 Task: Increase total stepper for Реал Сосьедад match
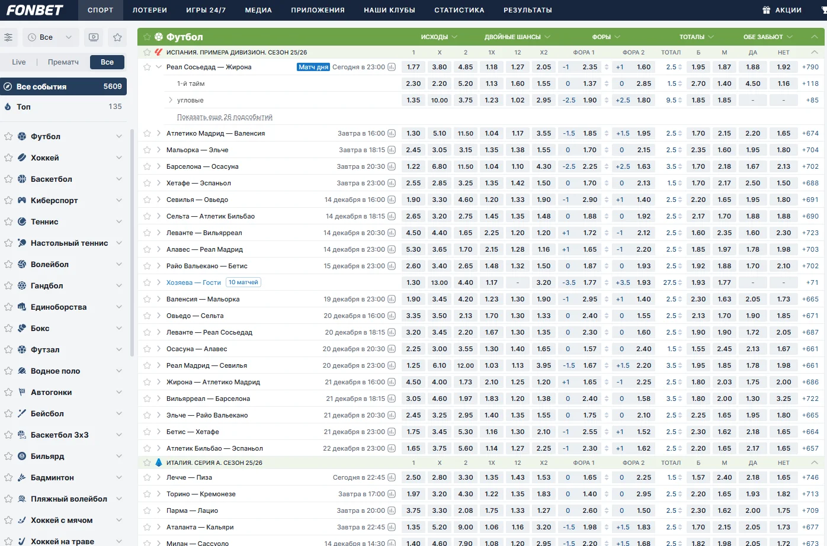[x=680, y=65]
